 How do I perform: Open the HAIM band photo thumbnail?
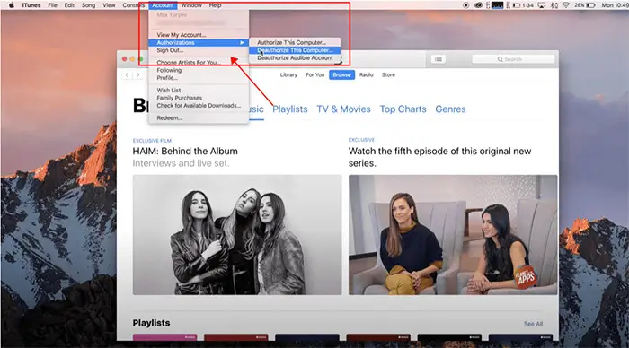tap(237, 235)
